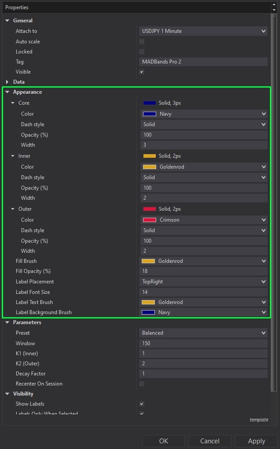Screen dimensions: 280x449
Task: Enable the Auto scale checkbox
Action: (x=142, y=41)
